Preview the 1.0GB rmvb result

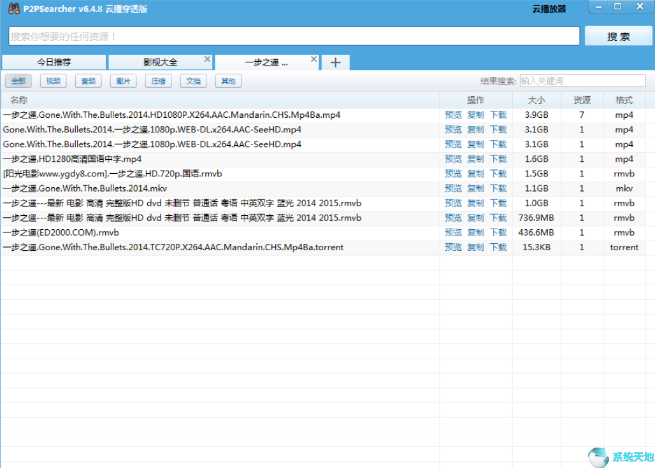point(453,203)
